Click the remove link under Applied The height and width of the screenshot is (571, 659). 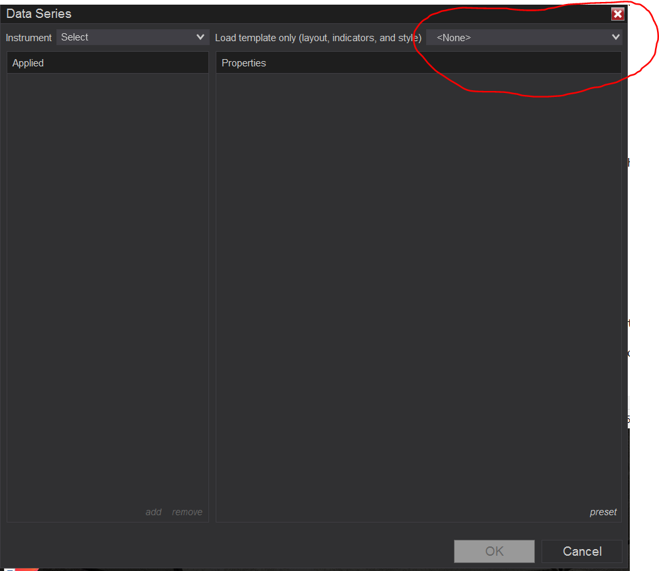[187, 512]
